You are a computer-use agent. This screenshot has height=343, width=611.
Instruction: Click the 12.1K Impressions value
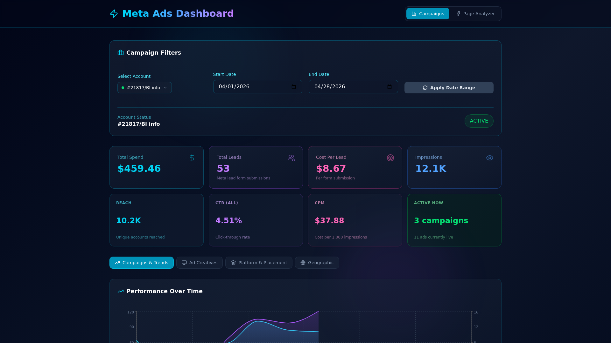coord(431,169)
